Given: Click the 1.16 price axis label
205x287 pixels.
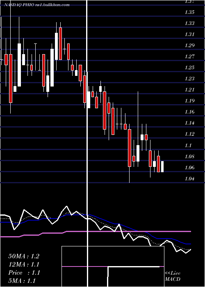Looking at the screenshot, I should (189, 112).
